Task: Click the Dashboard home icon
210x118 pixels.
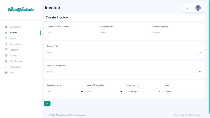Action: click(x=6, y=27)
